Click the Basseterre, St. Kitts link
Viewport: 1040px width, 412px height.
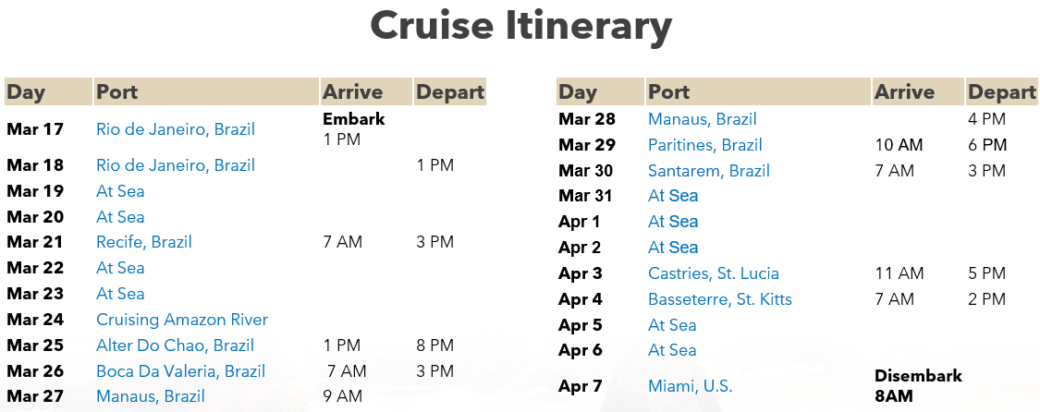[x=719, y=299]
